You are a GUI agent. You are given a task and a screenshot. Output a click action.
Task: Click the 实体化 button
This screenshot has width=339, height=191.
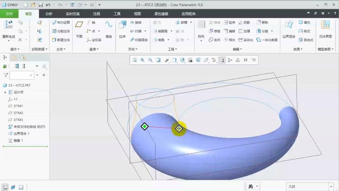246,40
